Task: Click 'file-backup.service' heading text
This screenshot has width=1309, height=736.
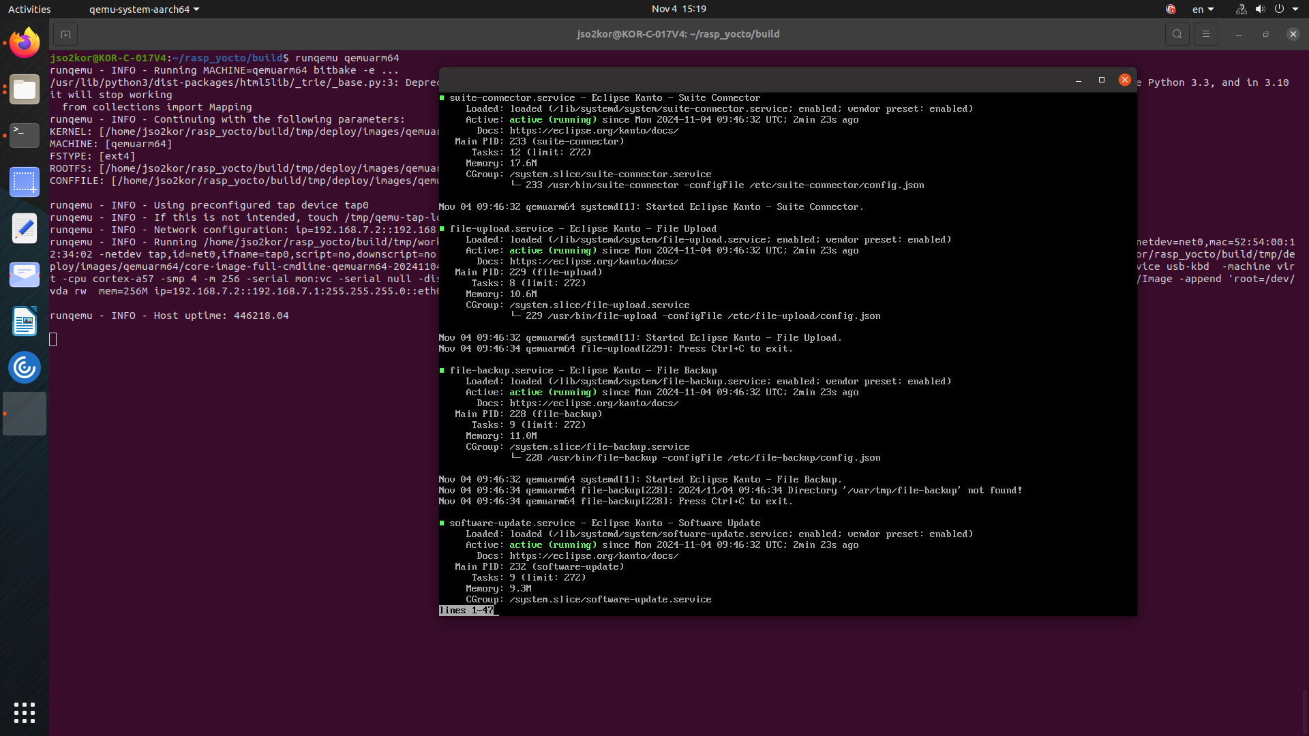Action: click(x=501, y=371)
